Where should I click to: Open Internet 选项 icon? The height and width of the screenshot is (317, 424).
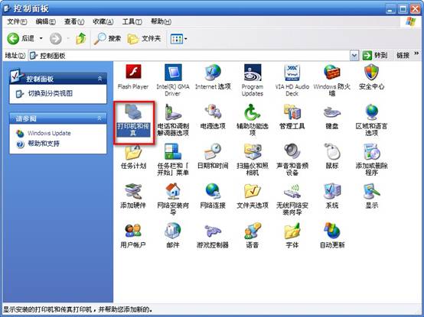[x=213, y=77]
